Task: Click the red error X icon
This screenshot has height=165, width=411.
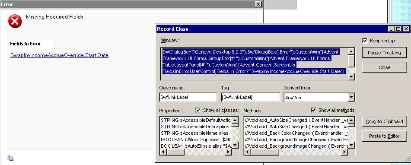Action: (15, 21)
